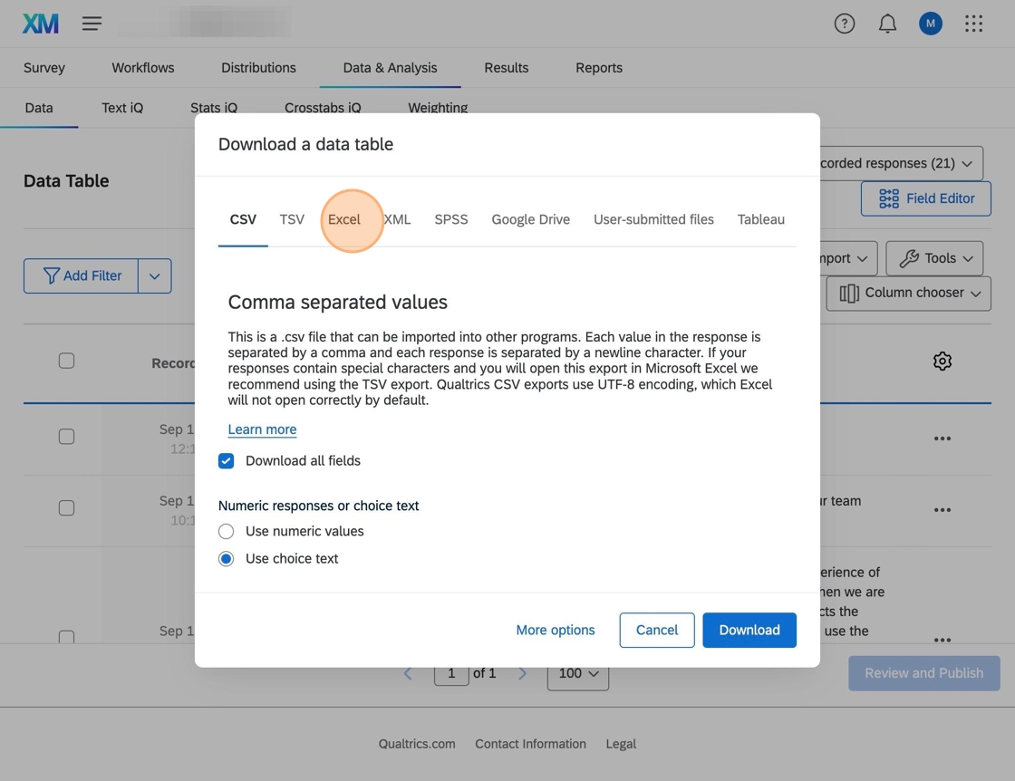Open the team row's three-dot menu
1015x781 pixels.
942,510
